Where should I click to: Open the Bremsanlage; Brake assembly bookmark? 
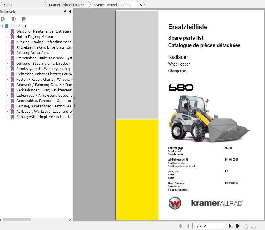pos(44,58)
